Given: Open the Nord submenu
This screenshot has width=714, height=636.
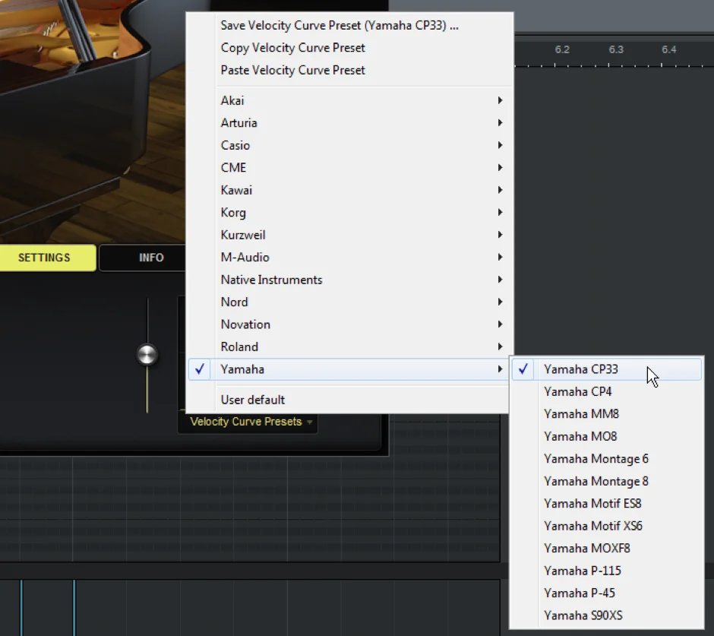Looking at the screenshot, I should [349, 302].
